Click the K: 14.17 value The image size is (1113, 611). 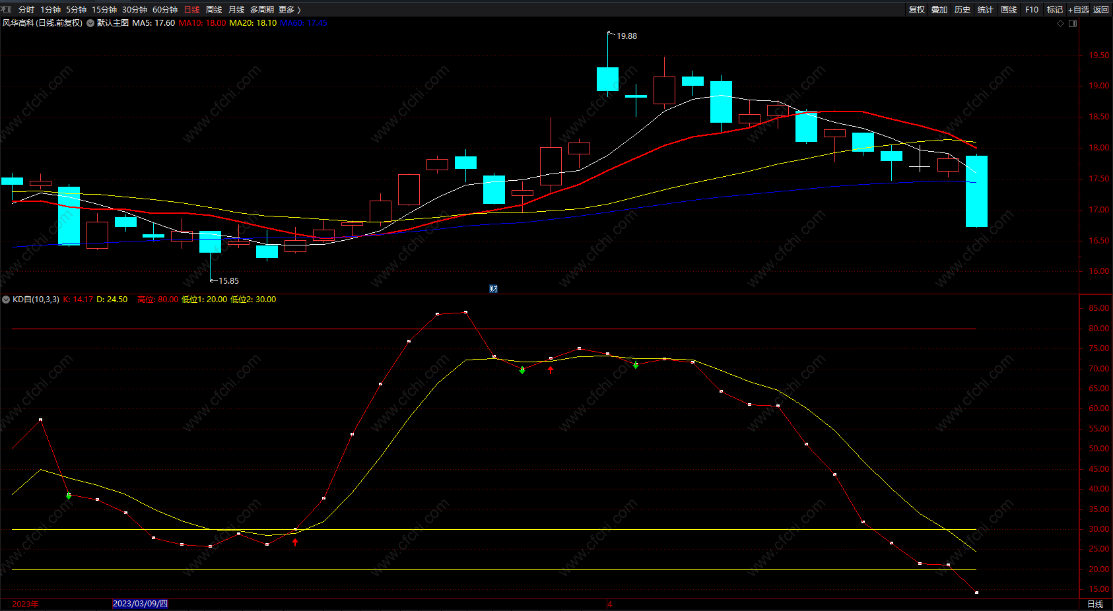click(x=79, y=300)
